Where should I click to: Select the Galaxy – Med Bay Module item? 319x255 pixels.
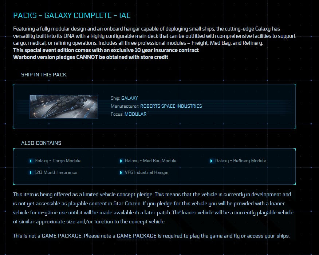tap(150, 161)
